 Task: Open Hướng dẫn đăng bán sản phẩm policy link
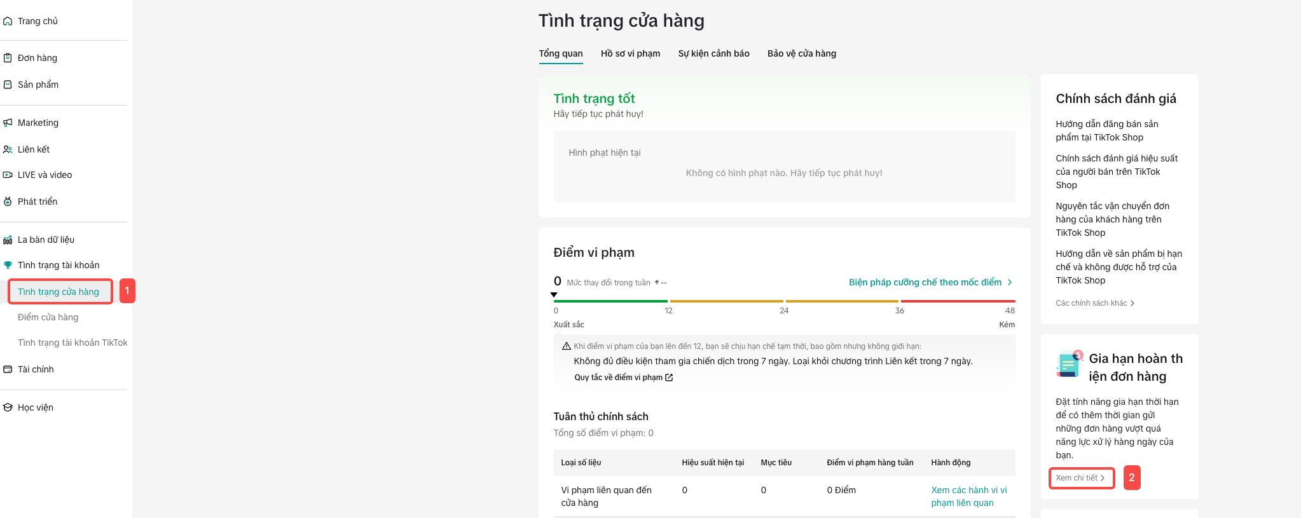pos(1106,130)
